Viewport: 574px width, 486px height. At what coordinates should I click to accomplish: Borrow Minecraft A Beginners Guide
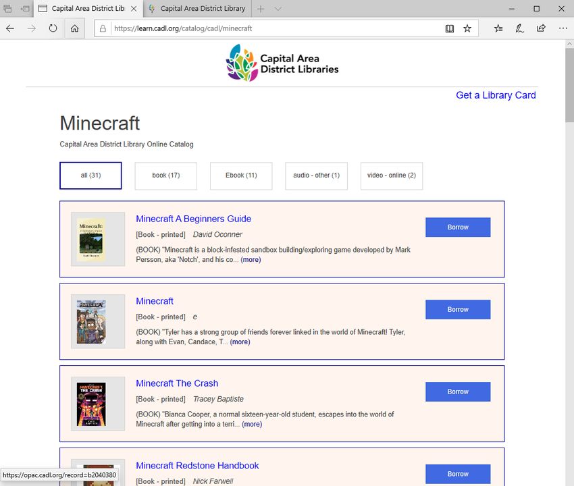[x=458, y=227]
